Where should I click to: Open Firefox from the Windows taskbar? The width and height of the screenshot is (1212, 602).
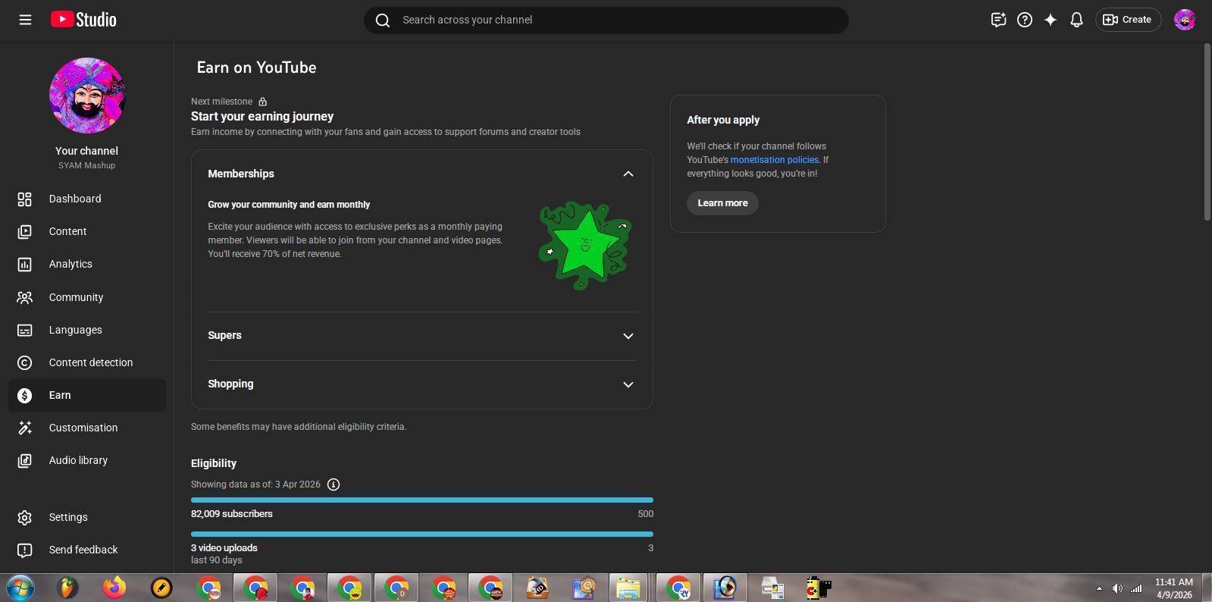click(x=114, y=588)
